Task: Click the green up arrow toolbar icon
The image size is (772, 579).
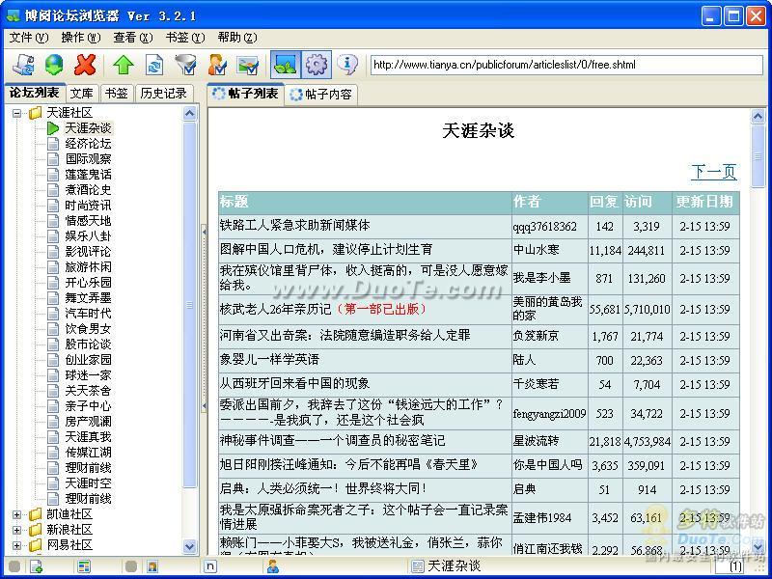Action: tap(124, 65)
